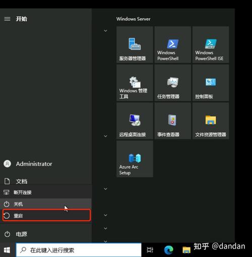
Task: Open the 事件查看器 tile
Action: [173, 121]
